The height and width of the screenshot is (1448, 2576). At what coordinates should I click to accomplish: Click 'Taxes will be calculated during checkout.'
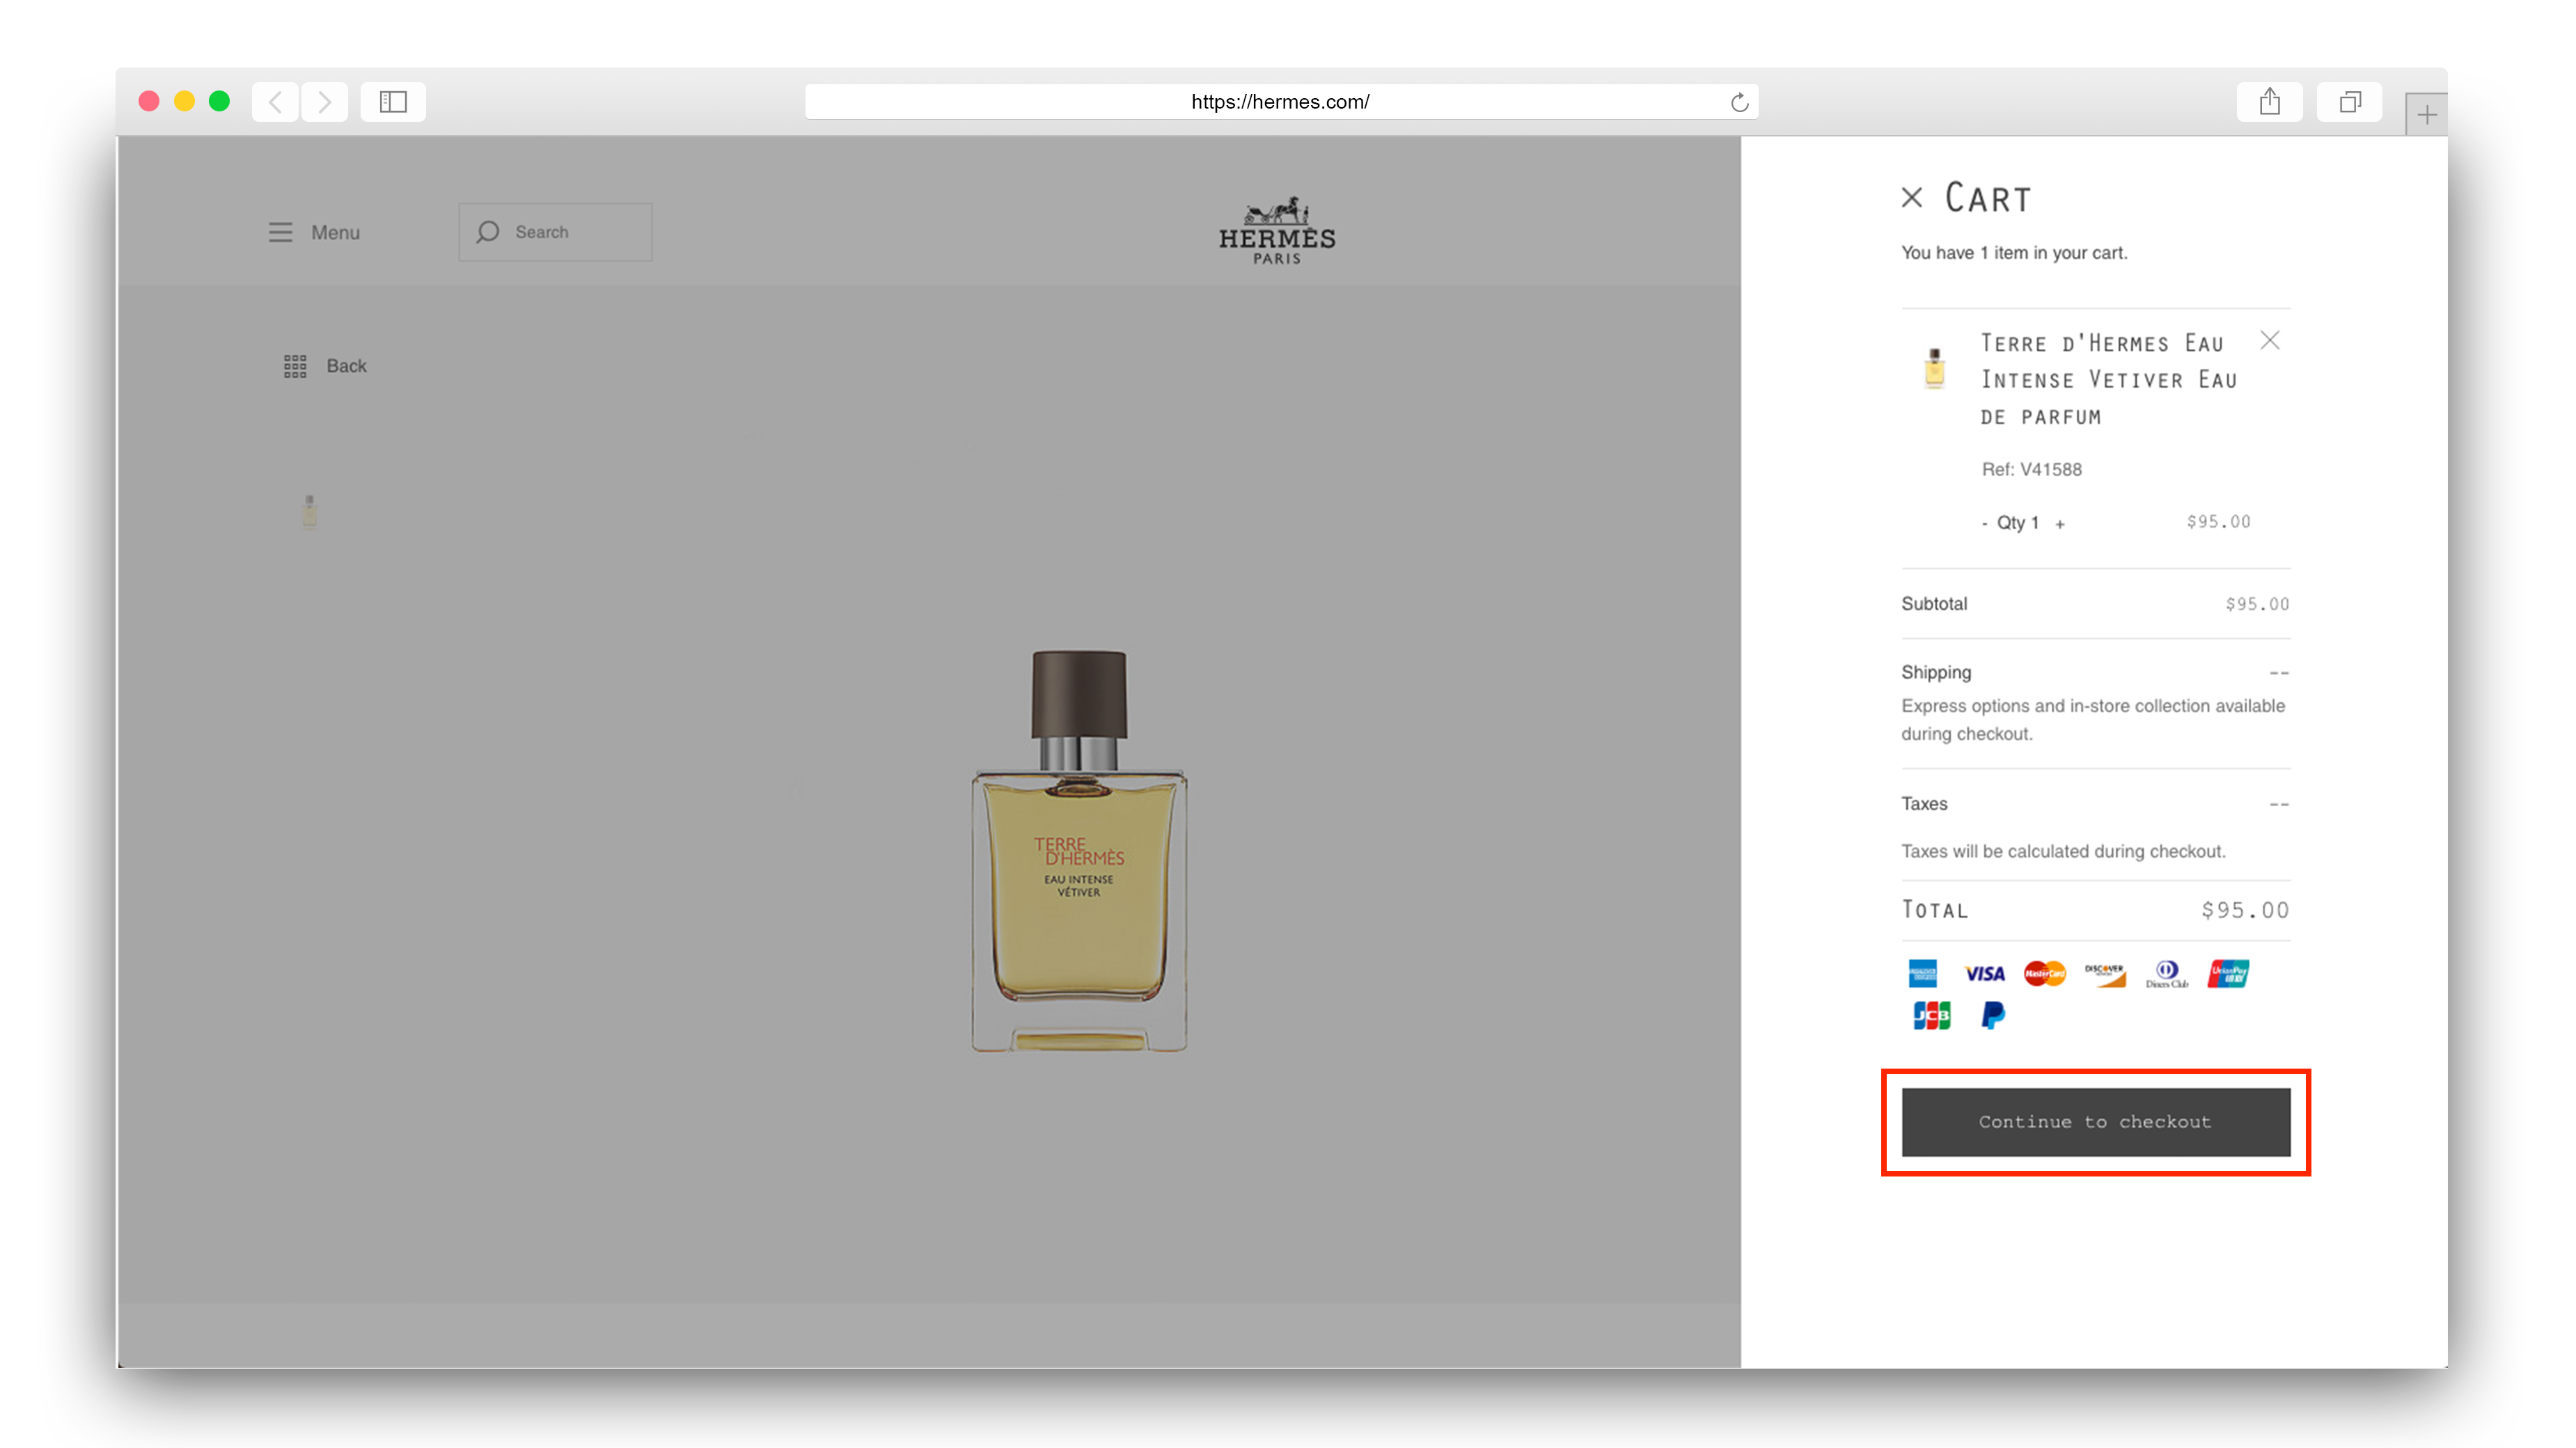[x=2062, y=851]
